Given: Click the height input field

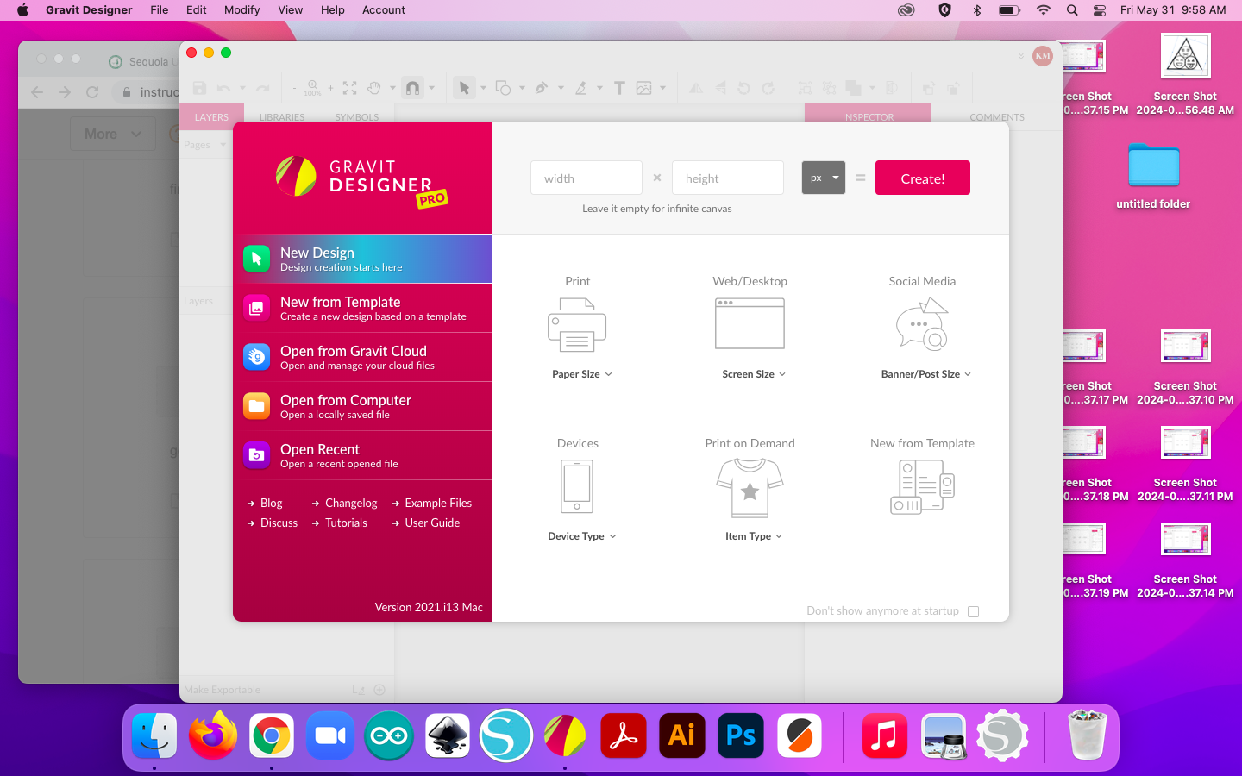Looking at the screenshot, I should click(728, 178).
